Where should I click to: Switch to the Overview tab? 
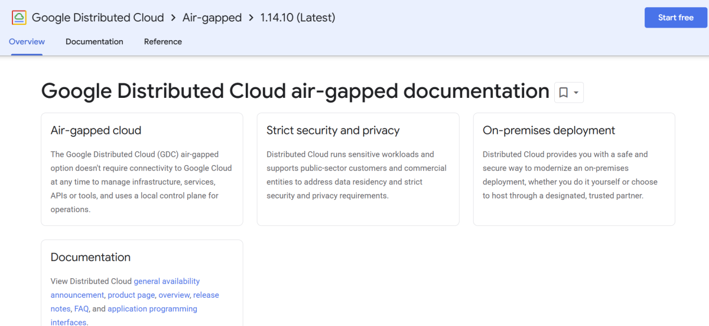[27, 42]
